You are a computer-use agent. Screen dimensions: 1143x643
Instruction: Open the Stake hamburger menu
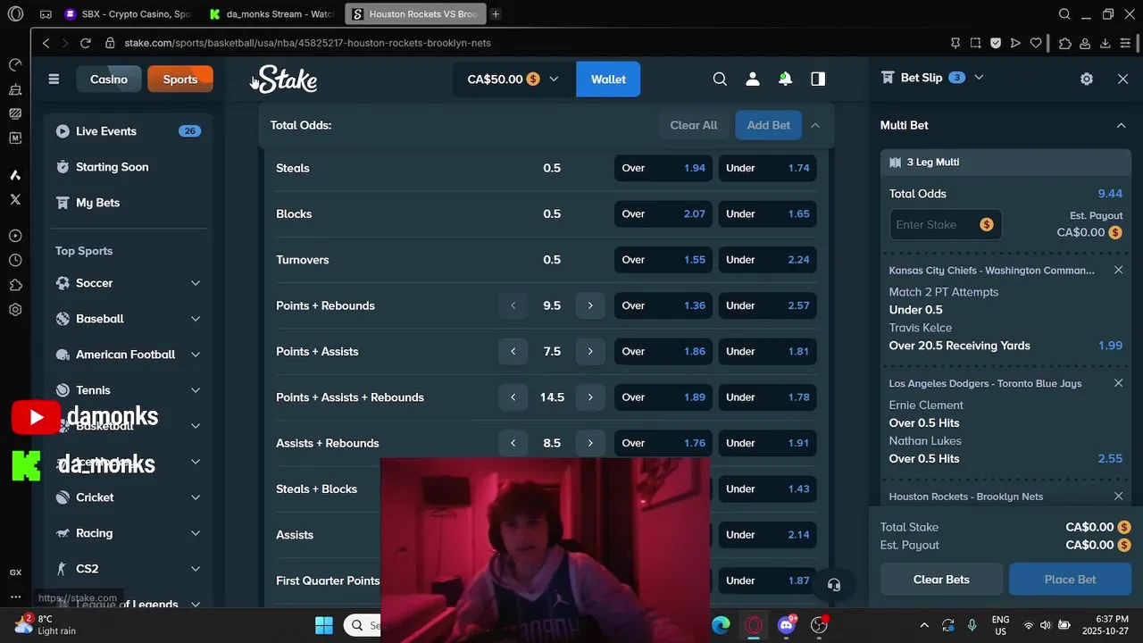coord(54,79)
